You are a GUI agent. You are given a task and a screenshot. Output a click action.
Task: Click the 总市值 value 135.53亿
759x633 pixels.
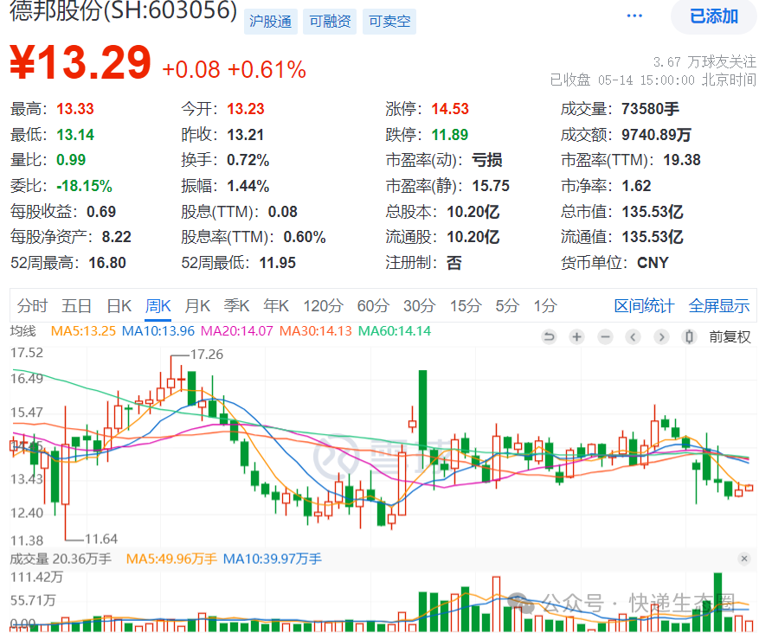653,211
